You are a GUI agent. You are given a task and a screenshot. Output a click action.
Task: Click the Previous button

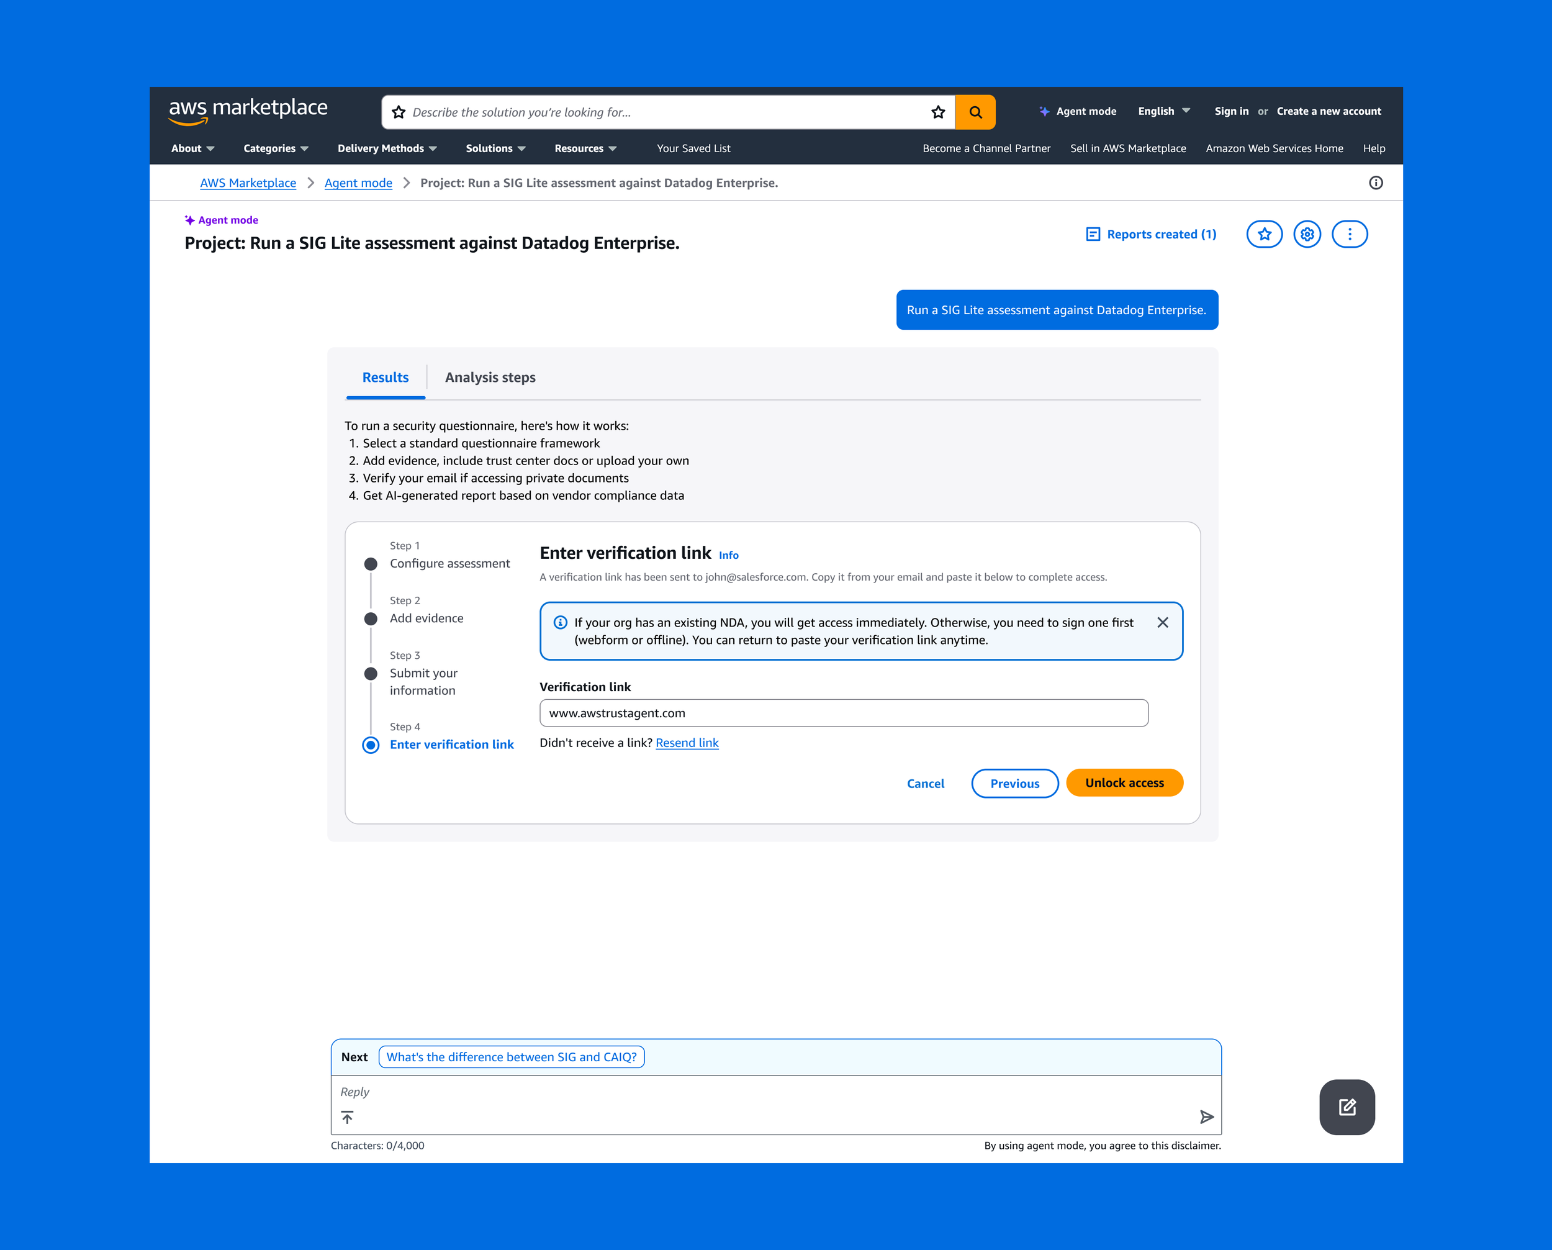click(1014, 784)
